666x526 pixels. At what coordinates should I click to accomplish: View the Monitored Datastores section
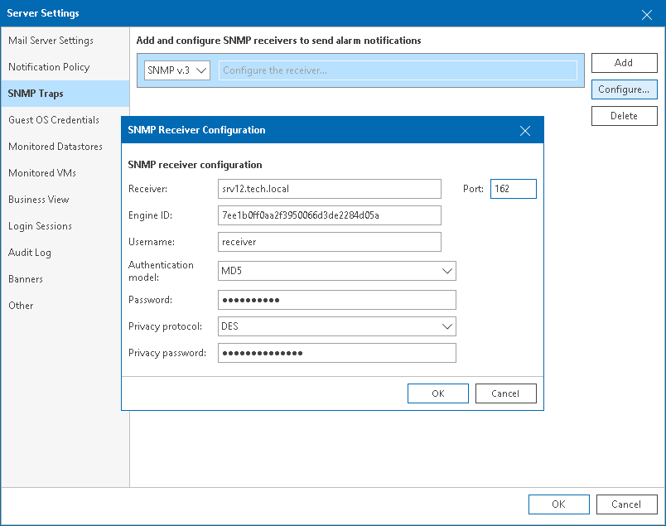coord(55,146)
